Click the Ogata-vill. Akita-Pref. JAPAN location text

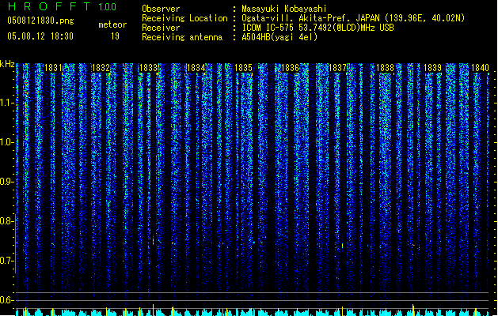(353, 18)
